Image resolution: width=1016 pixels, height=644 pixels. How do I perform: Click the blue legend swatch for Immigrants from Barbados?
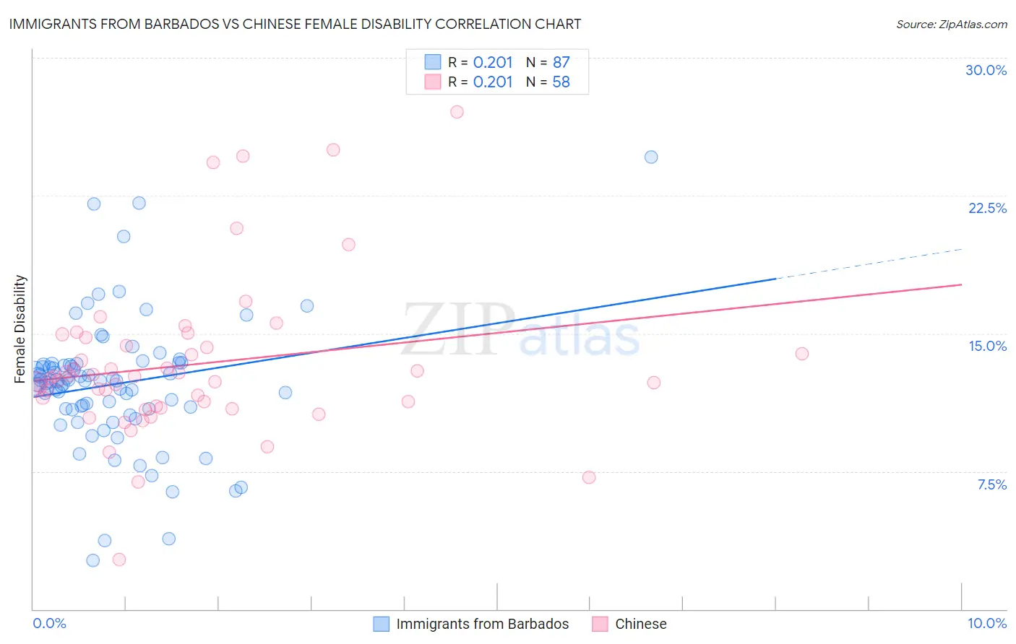(x=381, y=624)
